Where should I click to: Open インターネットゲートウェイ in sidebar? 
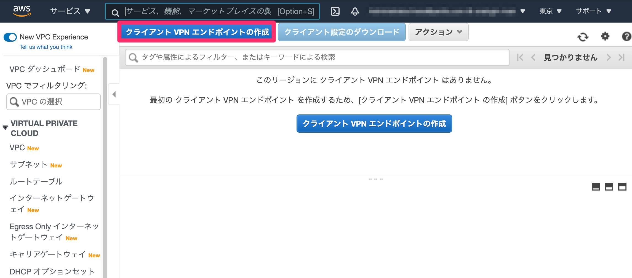pyautogui.click(x=52, y=204)
